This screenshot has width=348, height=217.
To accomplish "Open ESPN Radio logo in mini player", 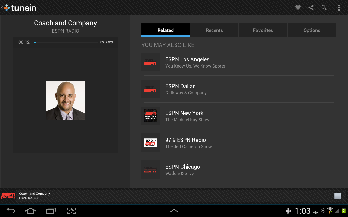I will point(8,196).
